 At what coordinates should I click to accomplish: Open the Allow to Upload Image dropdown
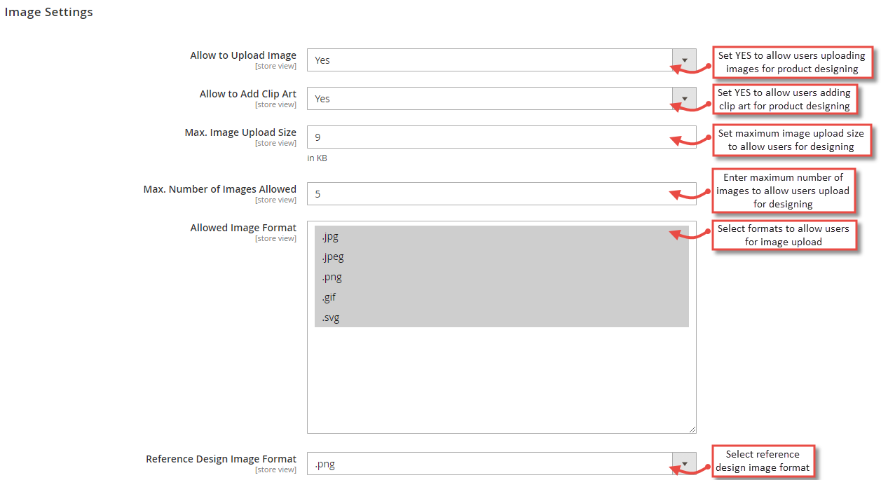491,60
